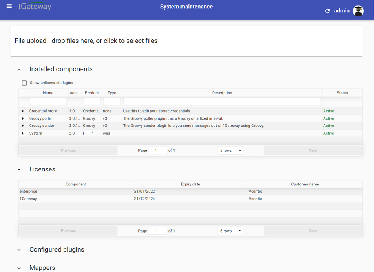This screenshot has height=272, width=374.
Task: Click the Name column filter field
Action: tap(48, 102)
